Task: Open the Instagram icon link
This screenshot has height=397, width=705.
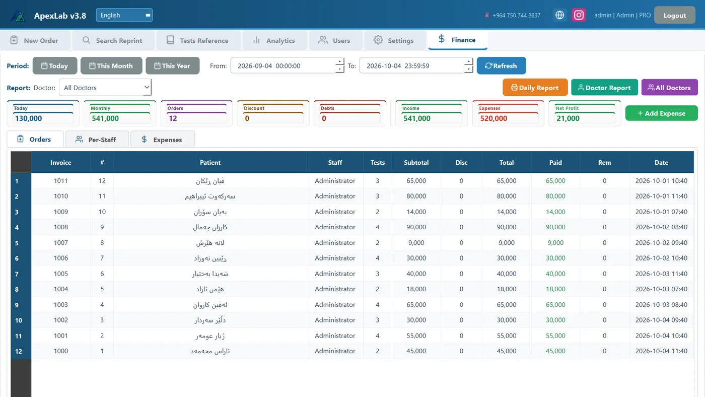Action: point(579,15)
